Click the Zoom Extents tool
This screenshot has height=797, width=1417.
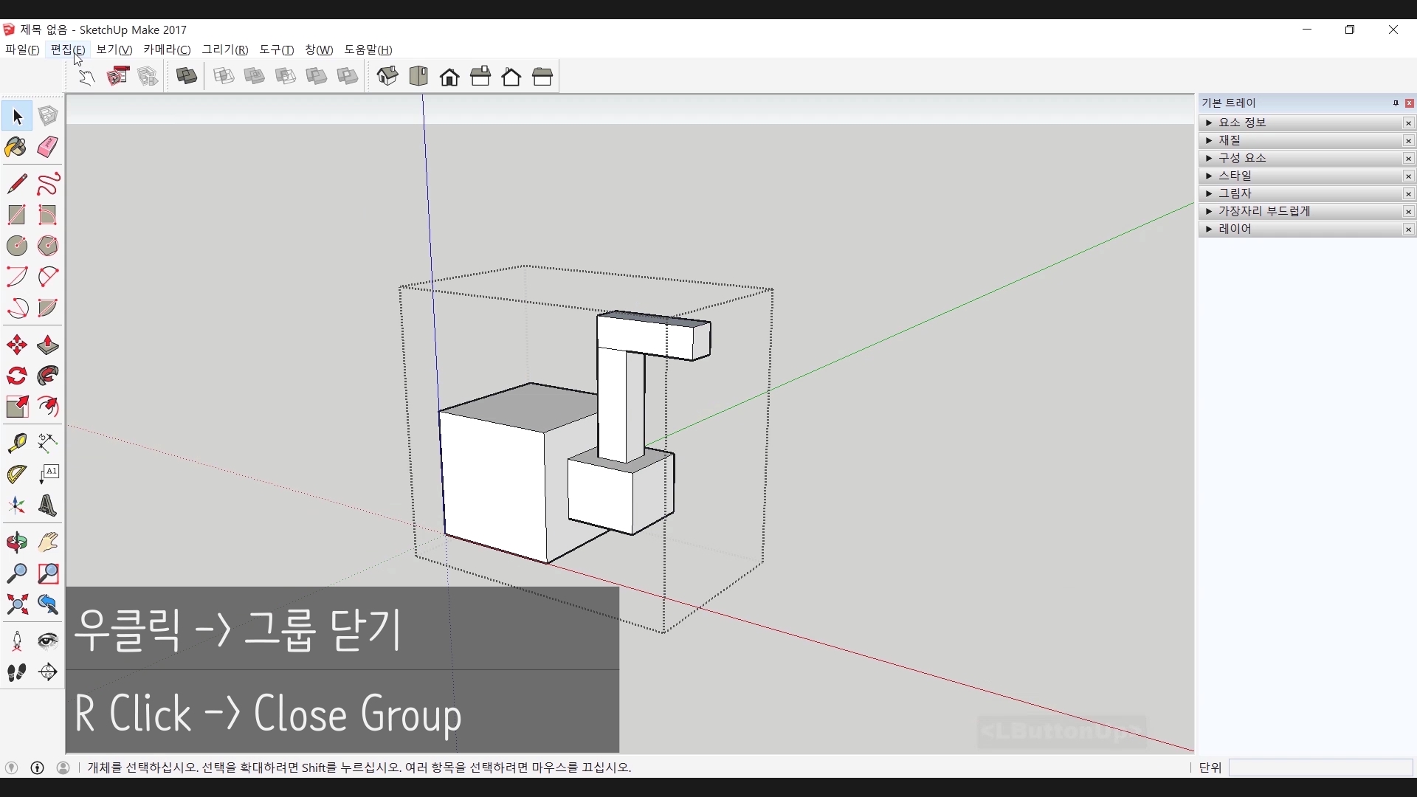click(x=16, y=605)
